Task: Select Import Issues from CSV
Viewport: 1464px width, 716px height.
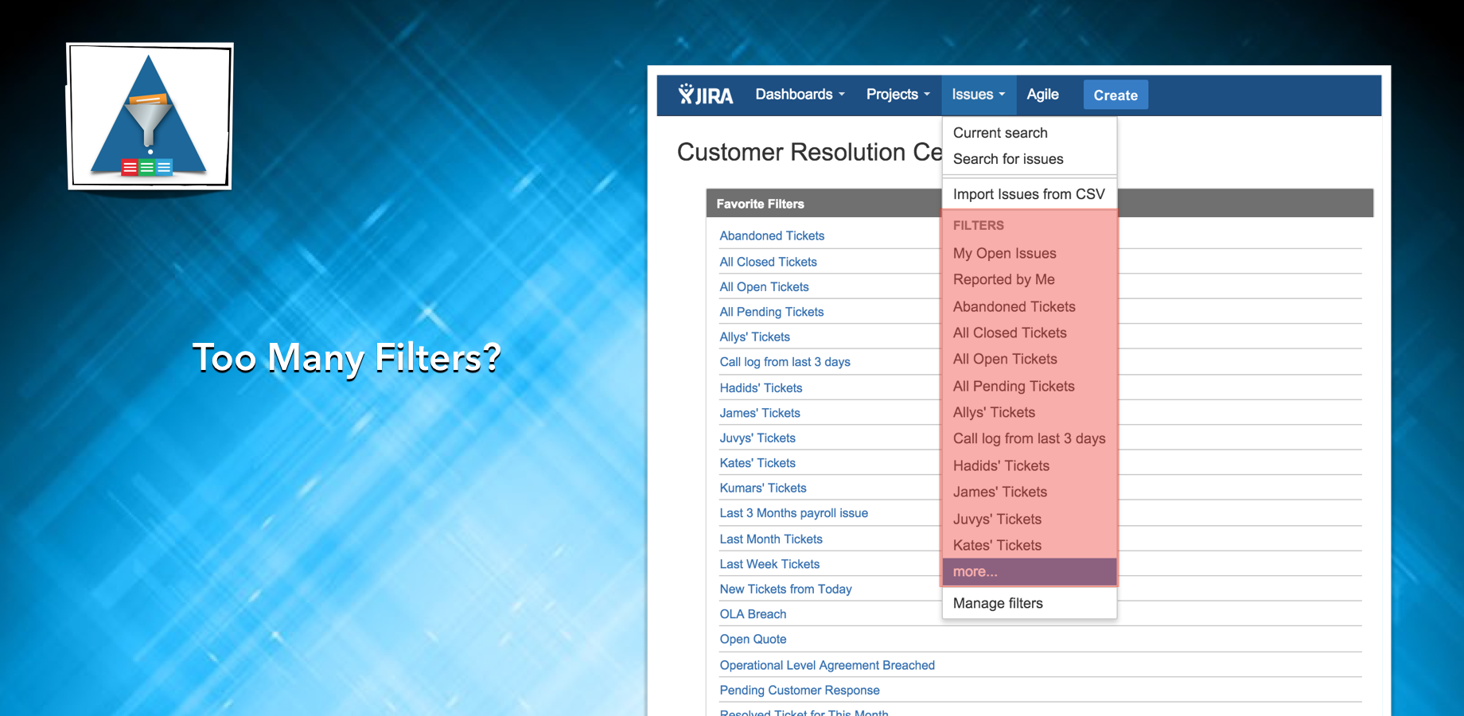Action: (1030, 194)
